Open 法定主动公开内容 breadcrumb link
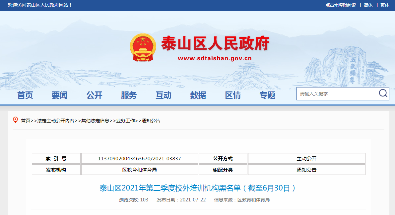The width and height of the screenshot is (395, 215). (56, 121)
